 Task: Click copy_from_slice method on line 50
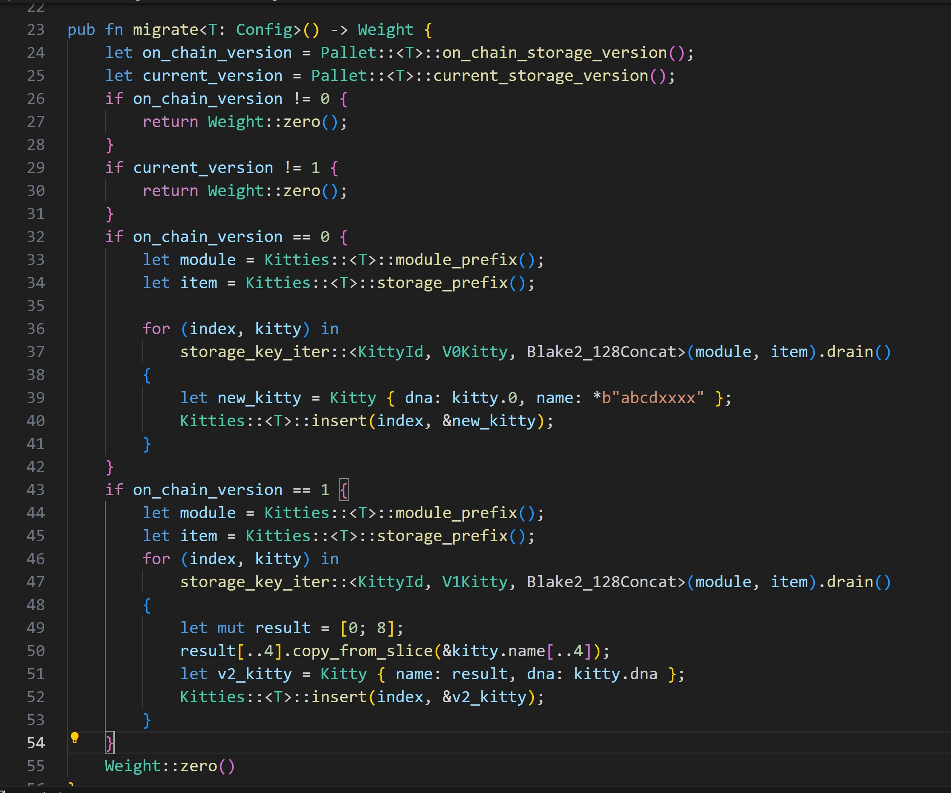click(x=363, y=651)
